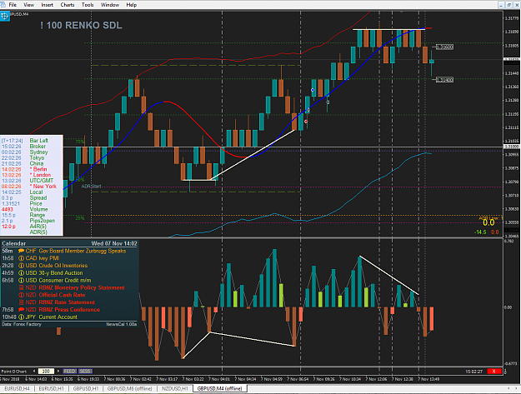Image resolution: width=521 pixels, height=394 pixels.
Task: Open the Tools menu
Action: [88, 5]
